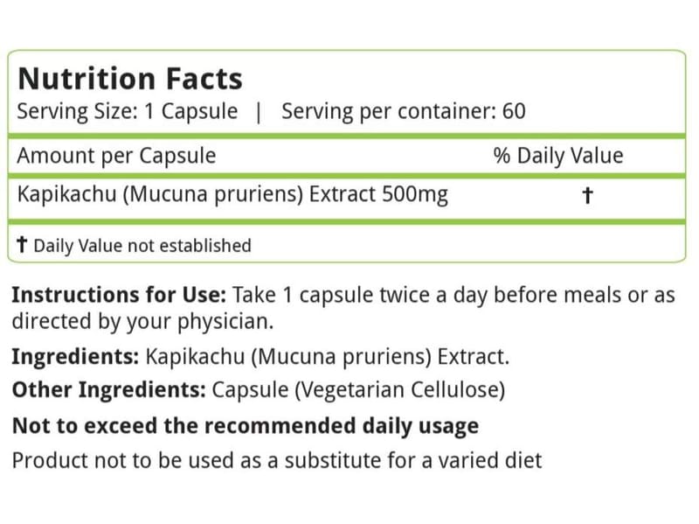Click Not to exceed the recommended daily usage
Image resolution: width=699 pixels, height=524 pixels.
tap(246, 426)
